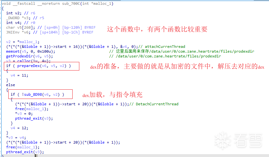Click the 'int v2; // r6' declaration line

tap(20, 13)
